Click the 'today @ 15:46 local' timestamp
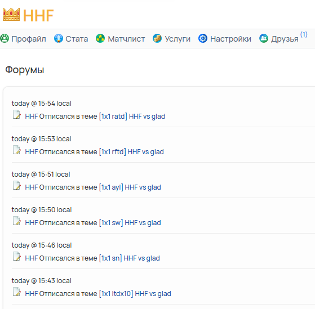 [42, 245]
